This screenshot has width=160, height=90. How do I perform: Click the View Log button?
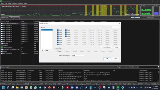click(132, 67)
